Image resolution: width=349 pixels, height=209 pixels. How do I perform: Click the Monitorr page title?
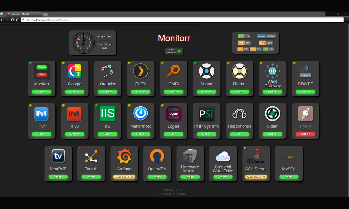tap(174, 38)
